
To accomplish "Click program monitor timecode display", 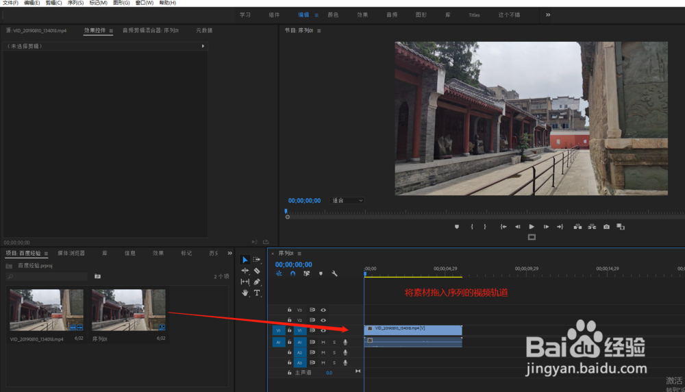I will coord(305,201).
